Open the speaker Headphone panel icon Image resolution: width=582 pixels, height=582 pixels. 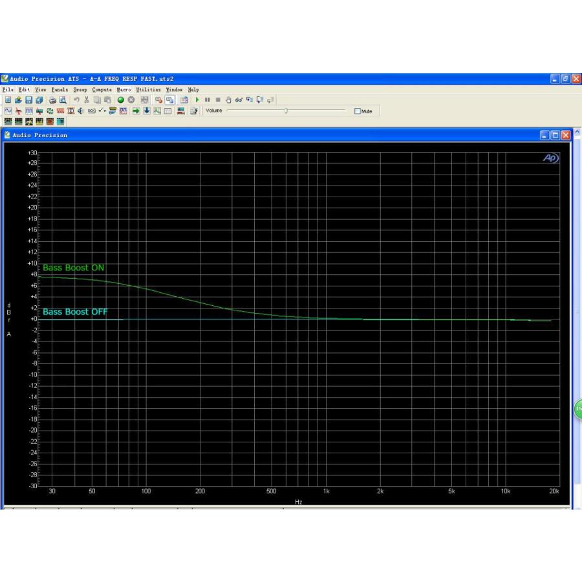click(81, 111)
